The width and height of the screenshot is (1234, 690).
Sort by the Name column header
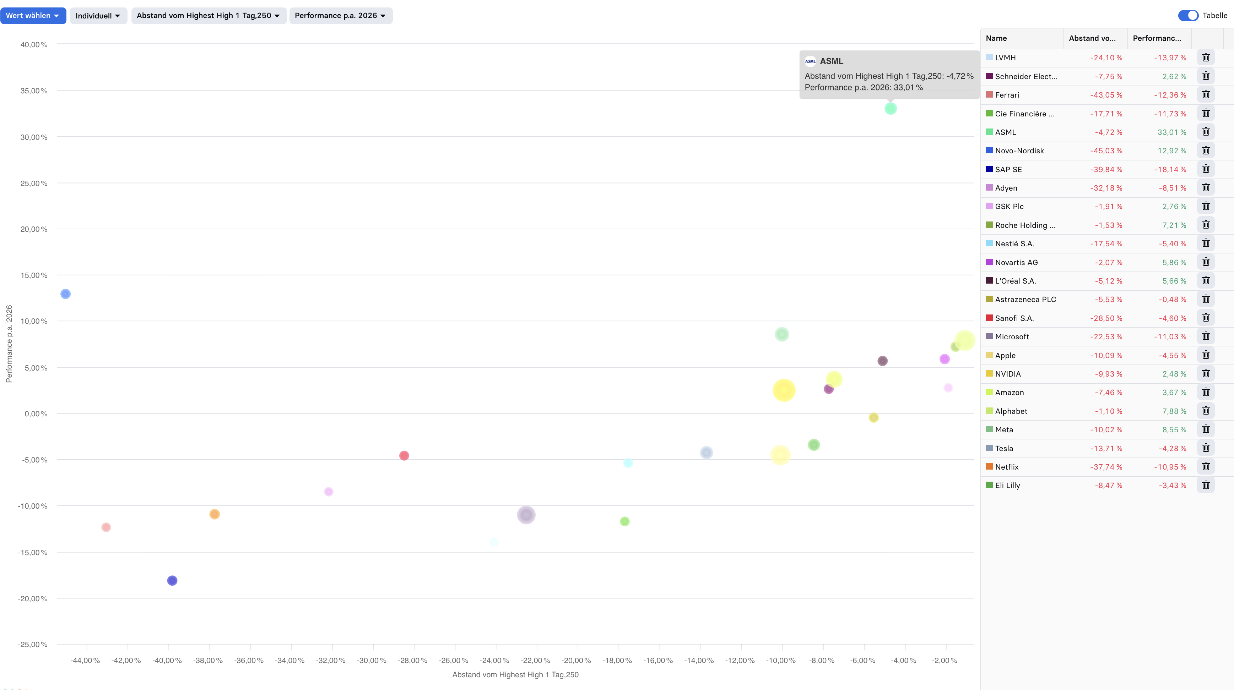[x=996, y=38]
